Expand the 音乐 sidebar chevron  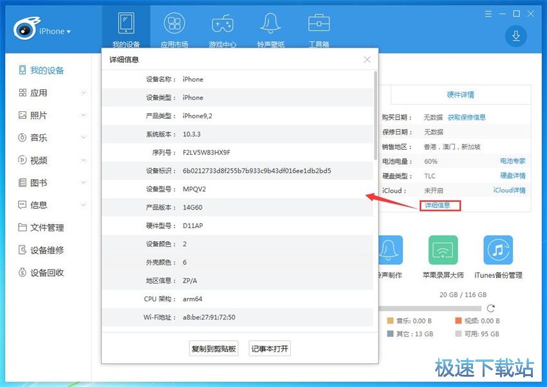pyautogui.click(x=84, y=137)
